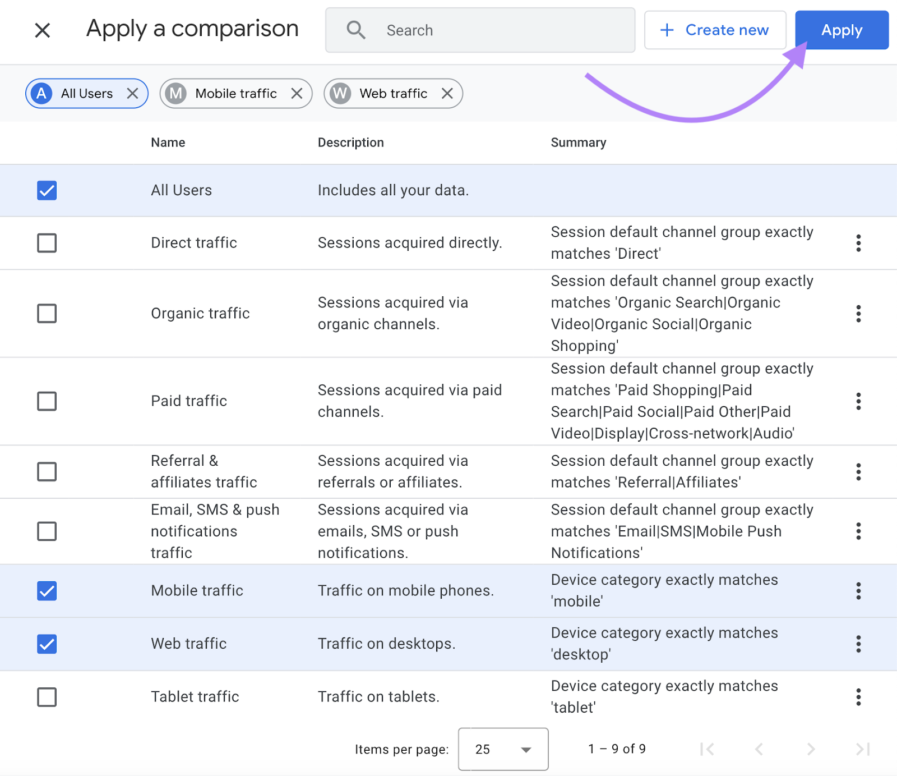Click the Apply button
897x776 pixels.
[841, 30]
